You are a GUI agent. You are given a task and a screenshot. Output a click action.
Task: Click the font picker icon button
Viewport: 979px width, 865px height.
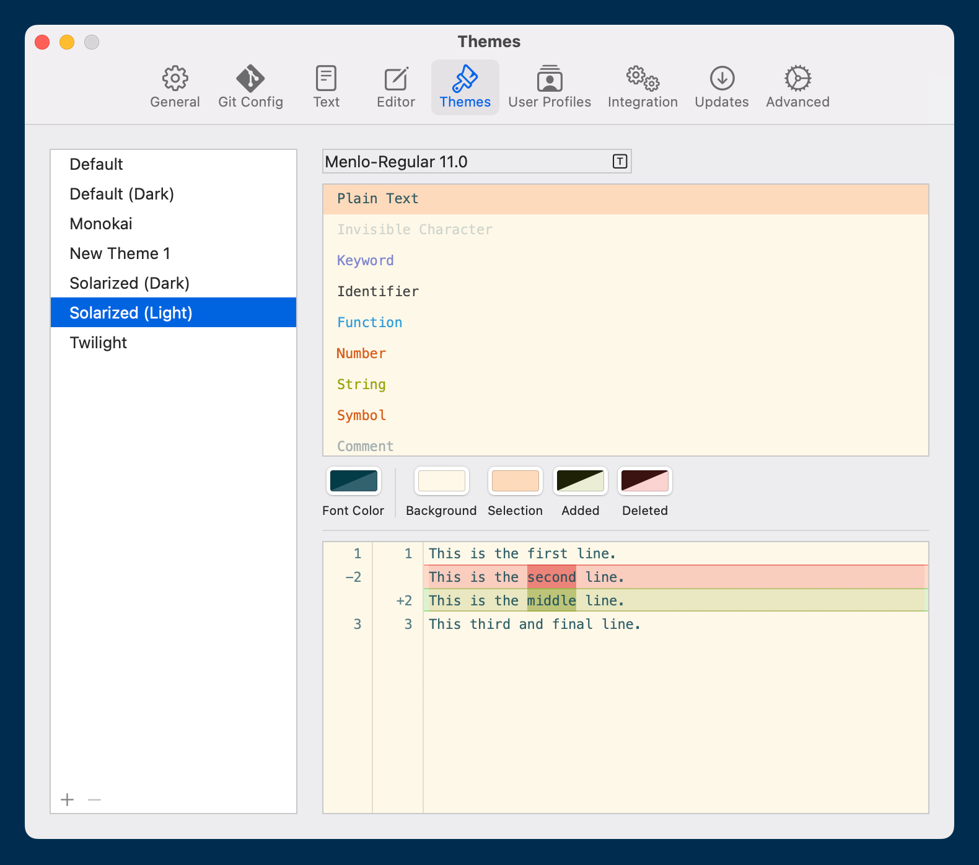(620, 162)
